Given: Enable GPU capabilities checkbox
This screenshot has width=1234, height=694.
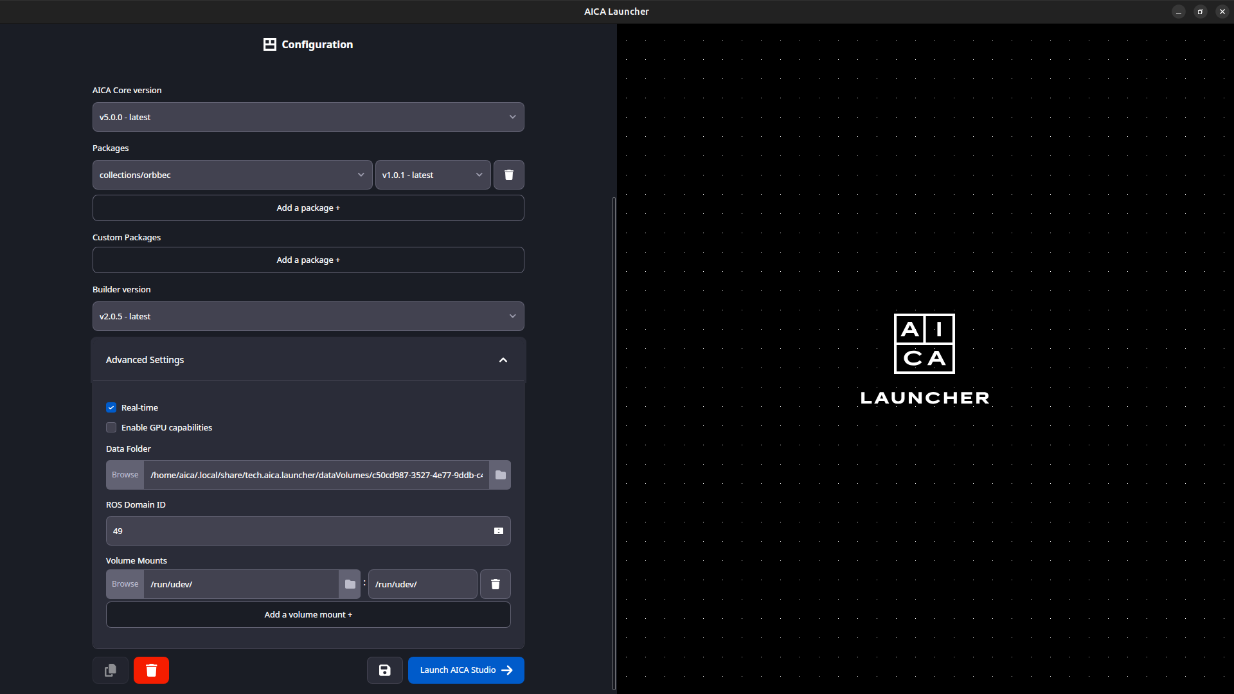Looking at the screenshot, I should tap(111, 427).
